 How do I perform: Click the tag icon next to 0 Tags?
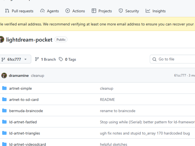tap(61, 59)
